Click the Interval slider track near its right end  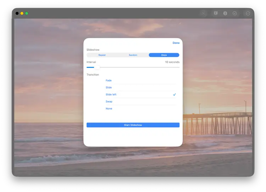[176, 67]
